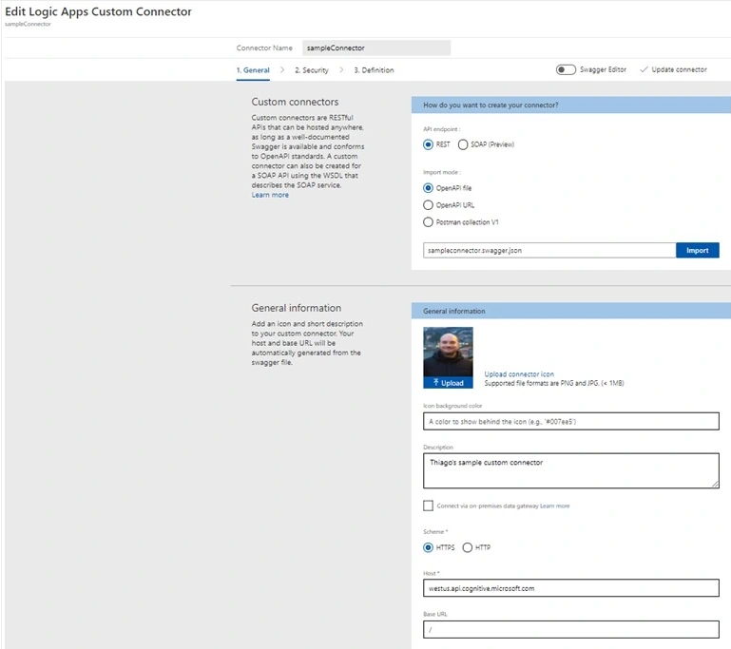
Task: Click the Upload connector icon link
Action: click(519, 374)
